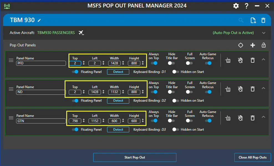
Task: Toggle the panel lock icon
Action: (263, 45)
